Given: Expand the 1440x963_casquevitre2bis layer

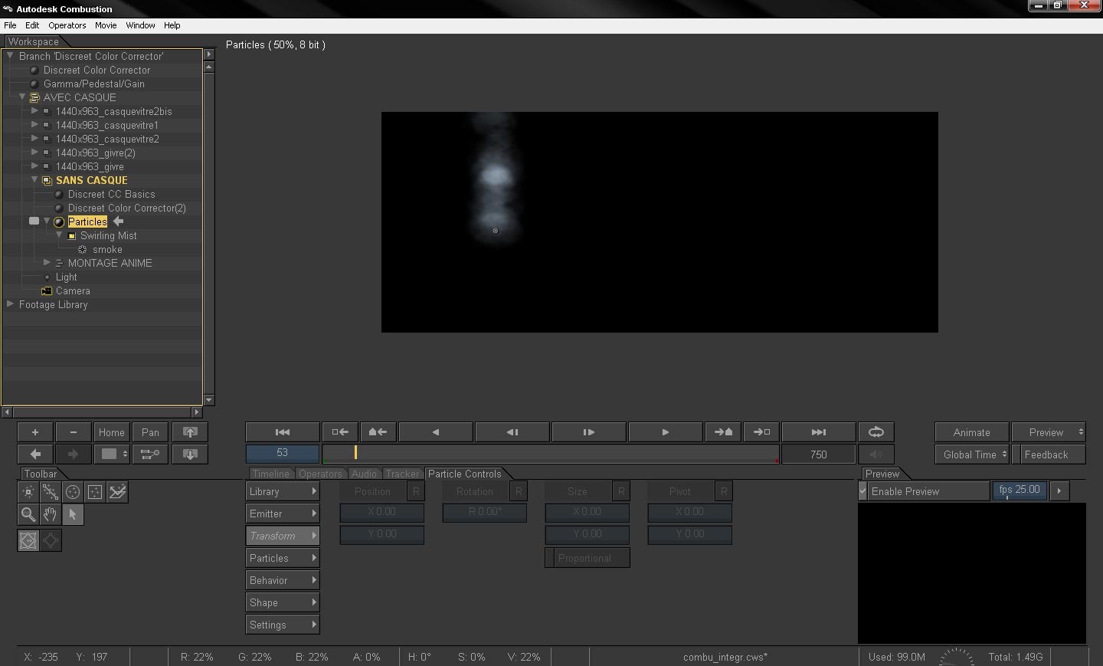Looking at the screenshot, I should point(34,111).
